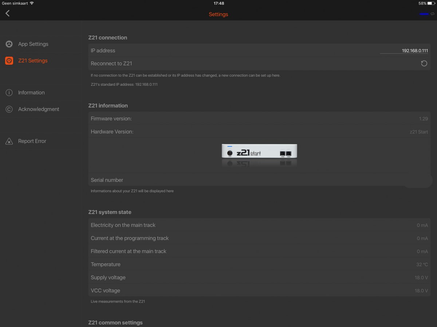Tap the Z21 common settings heading

115,323
